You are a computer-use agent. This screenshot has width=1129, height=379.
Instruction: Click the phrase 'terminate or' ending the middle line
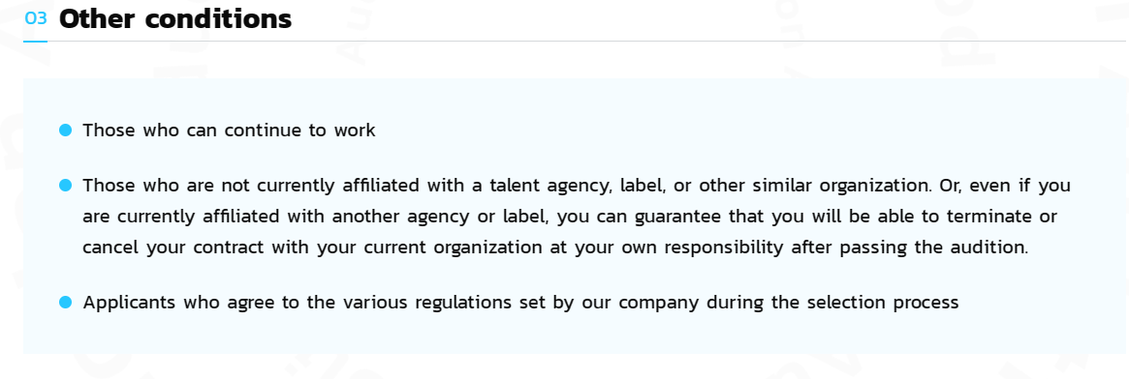(999, 217)
